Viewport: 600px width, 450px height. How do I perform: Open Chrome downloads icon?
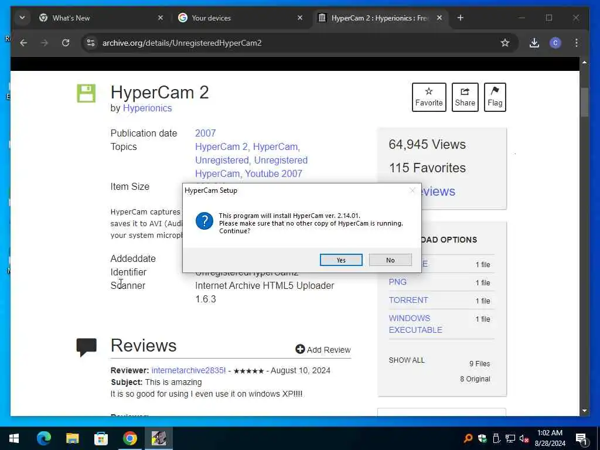[x=534, y=43]
